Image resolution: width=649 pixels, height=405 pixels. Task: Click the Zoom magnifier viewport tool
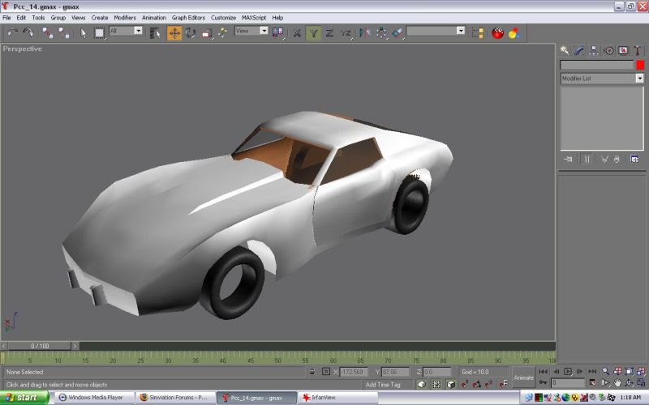[x=605, y=371]
